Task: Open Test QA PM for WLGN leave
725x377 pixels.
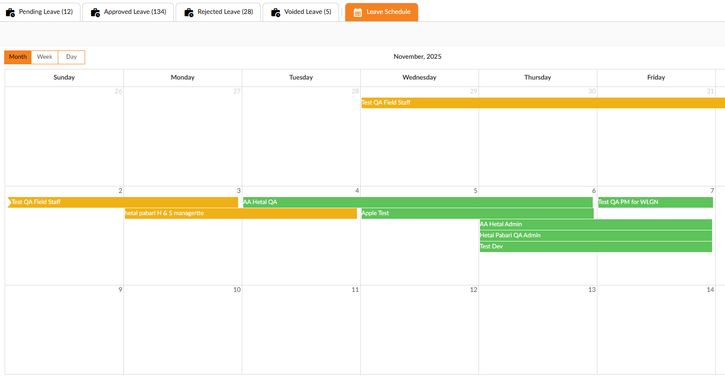Action: [655, 202]
